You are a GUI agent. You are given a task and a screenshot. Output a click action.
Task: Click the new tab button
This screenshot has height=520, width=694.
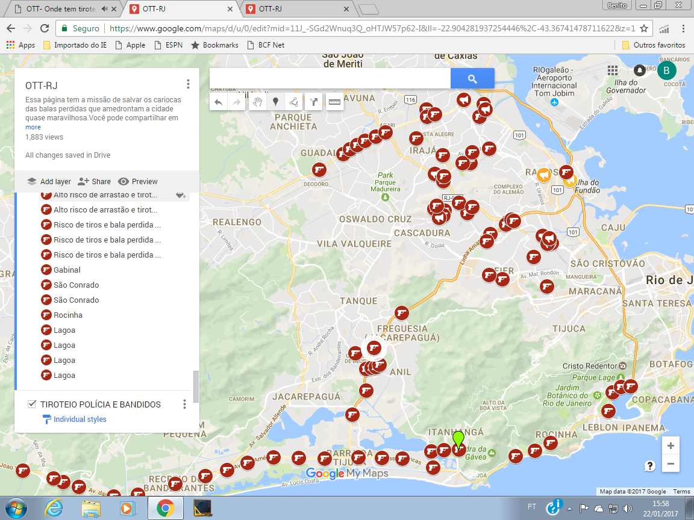point(368,9)
